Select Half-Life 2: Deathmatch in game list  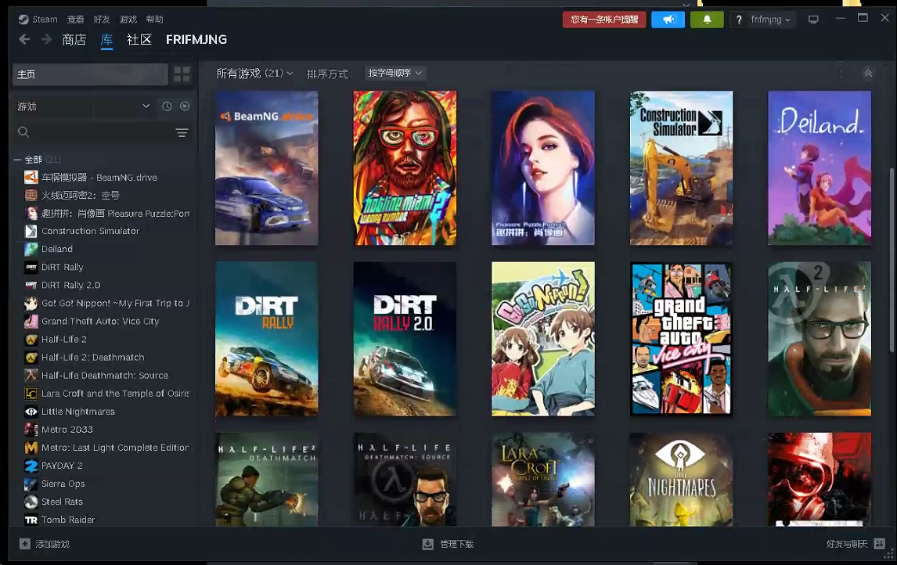(92, 358)
